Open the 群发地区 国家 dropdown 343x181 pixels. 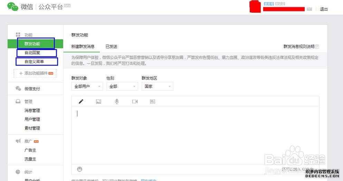[x=157, y=87]
